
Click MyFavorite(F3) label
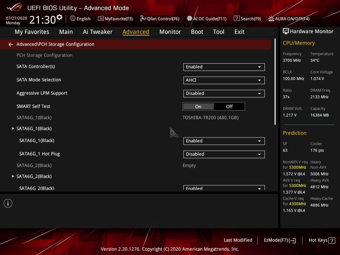(119, 19)
